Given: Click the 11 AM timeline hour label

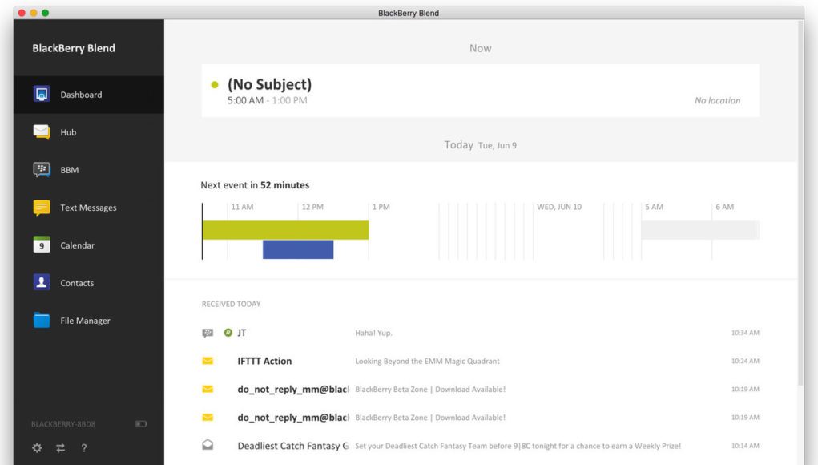Looking at the screenshot, I should [x=242, y=207].
